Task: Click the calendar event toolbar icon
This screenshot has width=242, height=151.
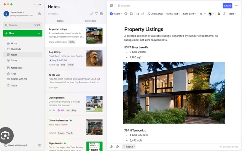Action: (131, 14)
